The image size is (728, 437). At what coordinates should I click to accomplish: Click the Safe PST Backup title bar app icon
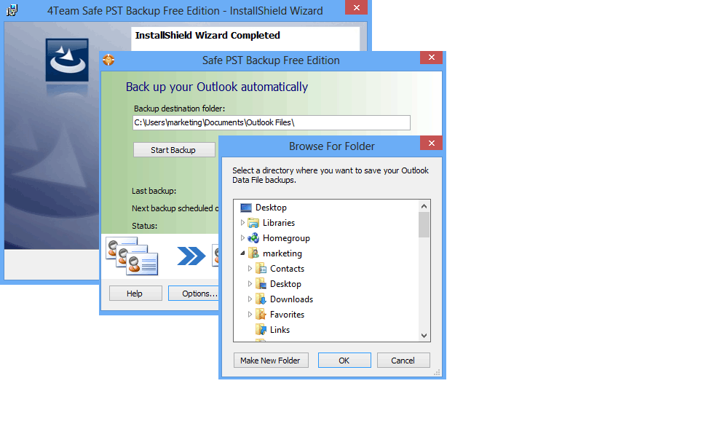point(108,60)
